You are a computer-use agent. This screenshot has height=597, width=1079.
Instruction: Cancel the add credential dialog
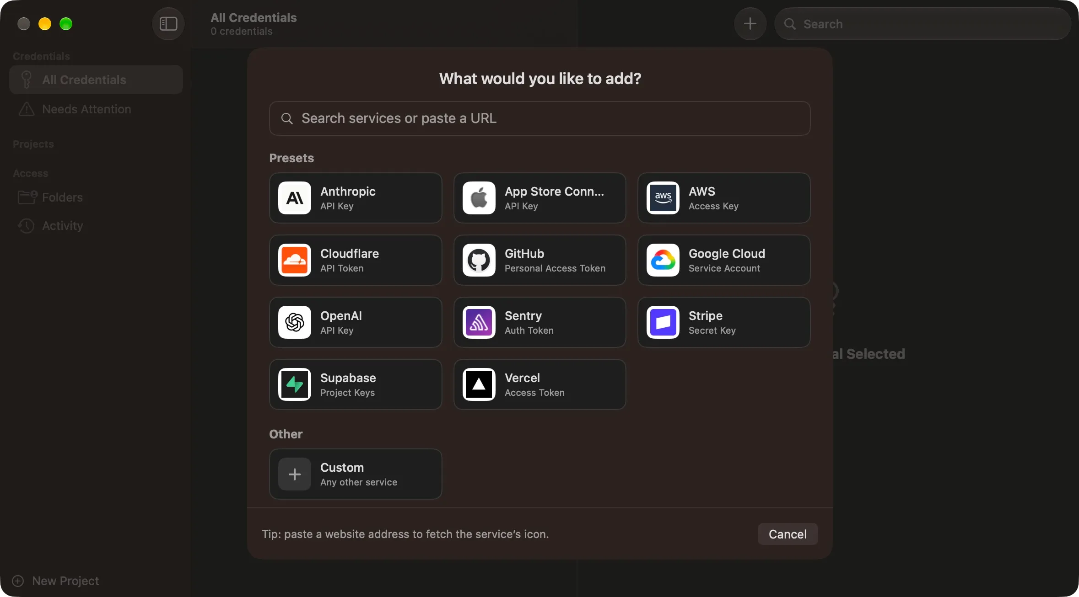coord(788,534)
